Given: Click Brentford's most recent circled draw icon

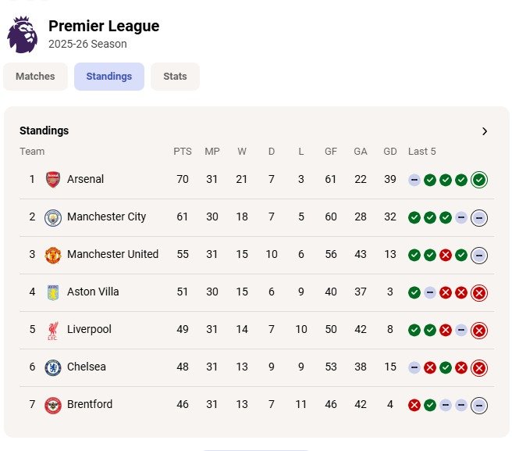Looking at the screenshot, I should [479, 405].
